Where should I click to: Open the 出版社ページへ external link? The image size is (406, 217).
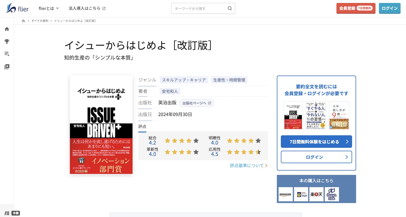pyautogui.click(x=197, y=103)
